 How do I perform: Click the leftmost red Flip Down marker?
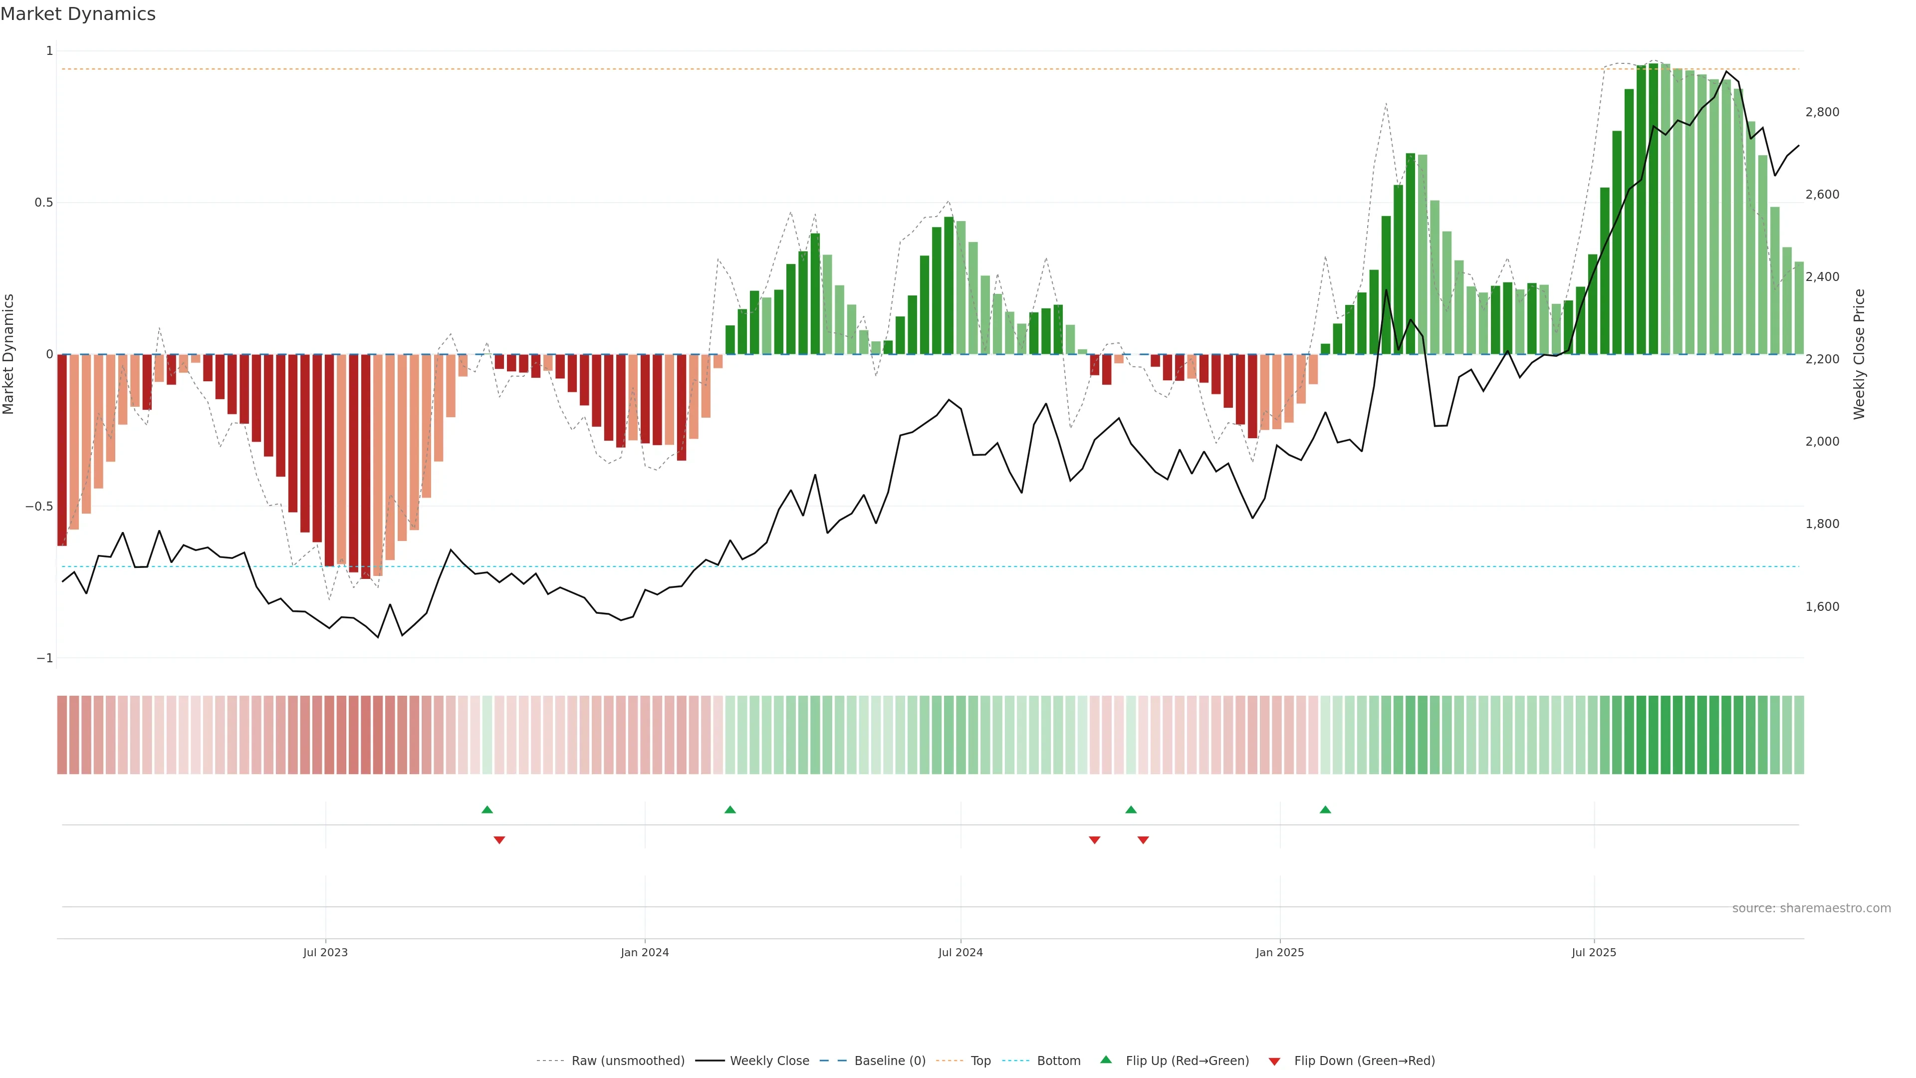499,840
